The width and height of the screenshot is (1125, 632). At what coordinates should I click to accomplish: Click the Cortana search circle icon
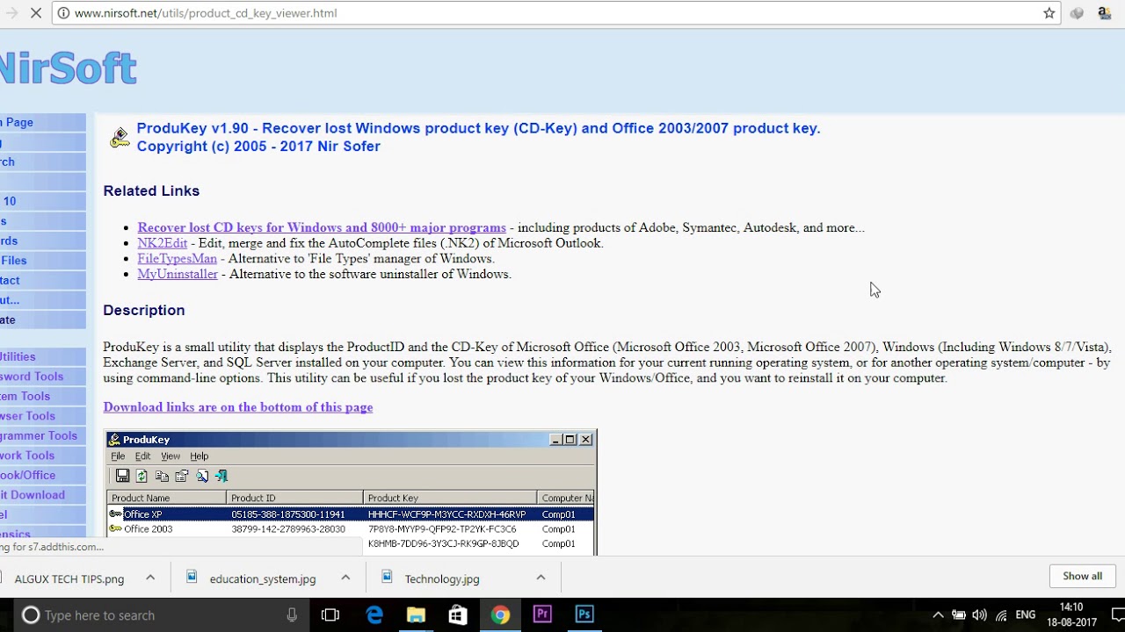[31, 615]
